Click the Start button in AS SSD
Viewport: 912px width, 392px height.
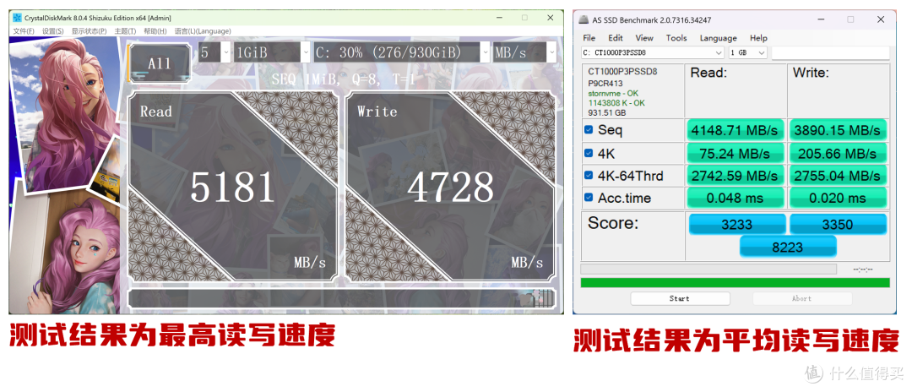(x=680, y=298)
